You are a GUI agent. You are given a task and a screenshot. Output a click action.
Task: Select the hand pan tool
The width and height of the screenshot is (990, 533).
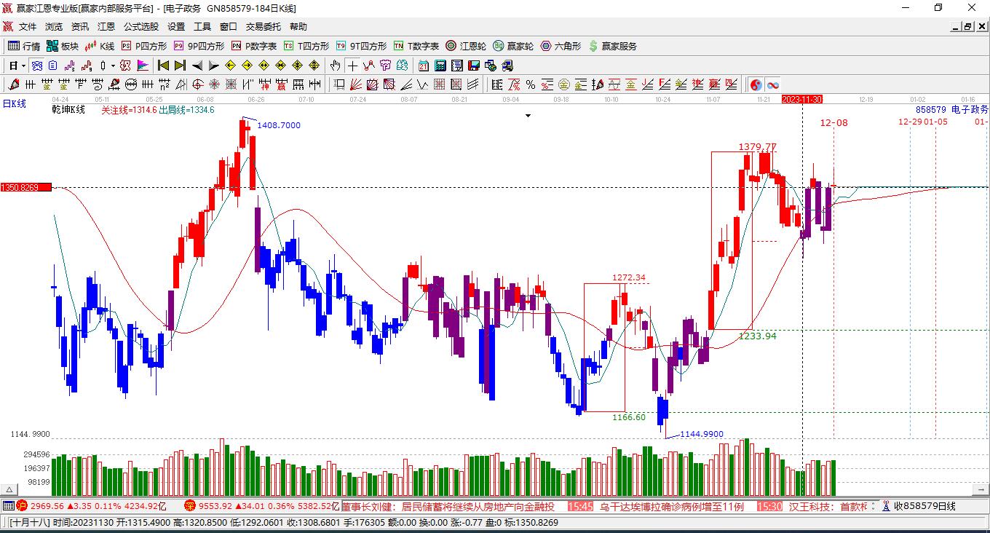tap(335, 66)
